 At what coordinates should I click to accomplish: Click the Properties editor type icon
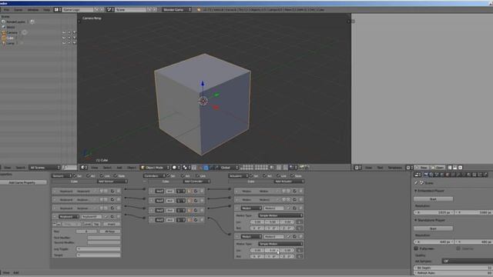[x=418, y=175]
